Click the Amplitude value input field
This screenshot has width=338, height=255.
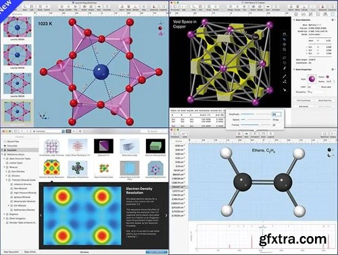(276, 114)
